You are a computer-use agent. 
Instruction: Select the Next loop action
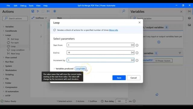point(14,54)
